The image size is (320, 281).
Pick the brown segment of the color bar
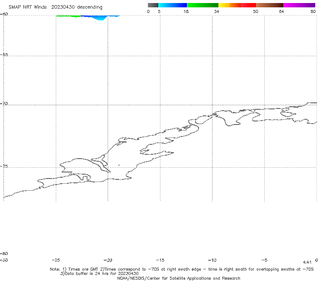click(269, 5)
